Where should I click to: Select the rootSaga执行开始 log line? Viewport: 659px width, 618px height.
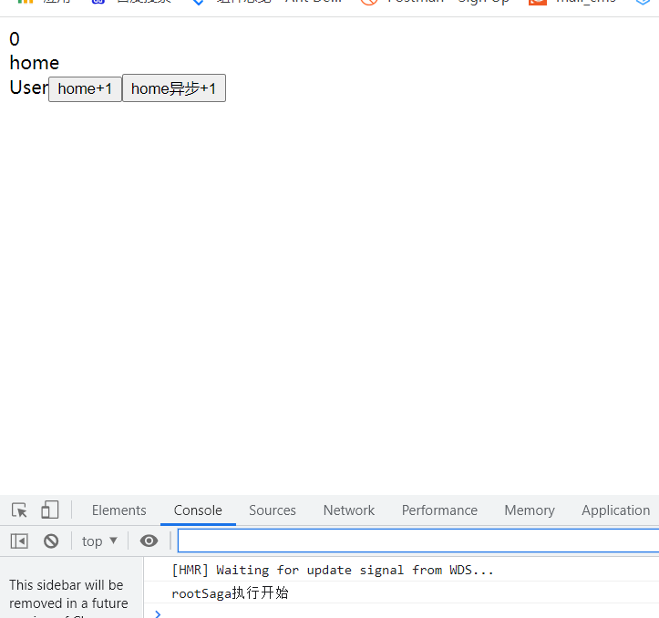[x=231, y=592]
